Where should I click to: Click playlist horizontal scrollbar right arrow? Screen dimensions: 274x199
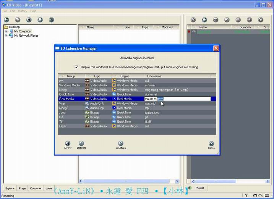(268, 181)
